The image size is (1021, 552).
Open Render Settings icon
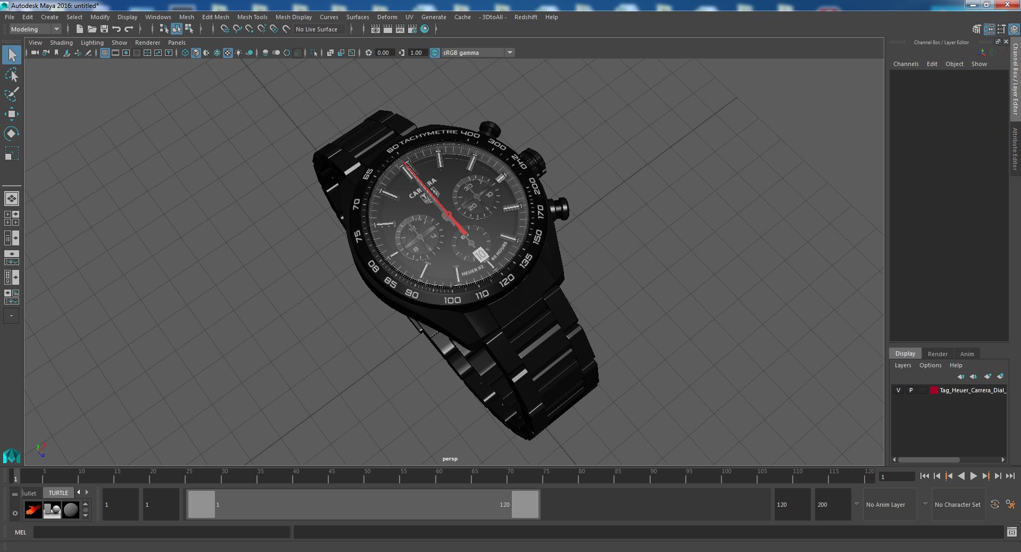412,29
